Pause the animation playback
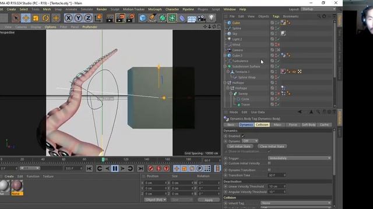This screenshot has width=373, height=209. (x=115, y=168)
